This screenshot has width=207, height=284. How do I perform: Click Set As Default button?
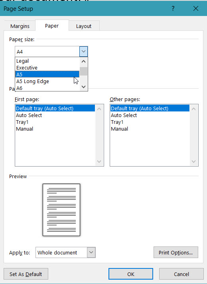[x=26, y=274]
